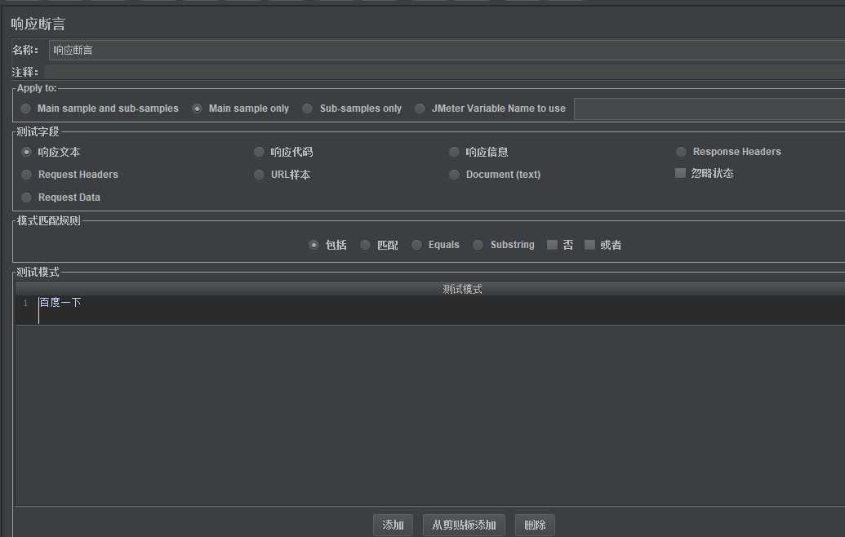Viewport: 845px width, 537px height.
Task: Click the JMeter variable name field
Action: click(x=709, y=109)
